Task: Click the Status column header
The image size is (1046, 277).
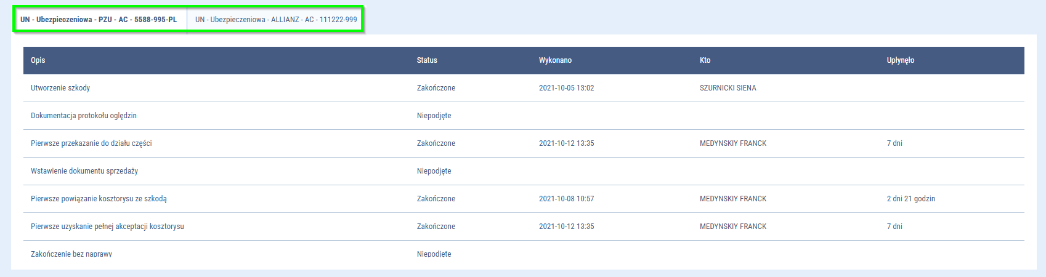Action: click(427, 60)
